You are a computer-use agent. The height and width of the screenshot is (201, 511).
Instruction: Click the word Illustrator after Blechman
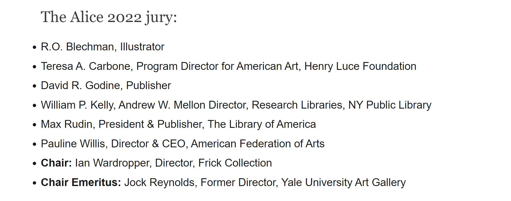(x=142, y=47)
